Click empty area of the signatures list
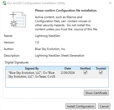The image size is (114, 110). (57, 83)
